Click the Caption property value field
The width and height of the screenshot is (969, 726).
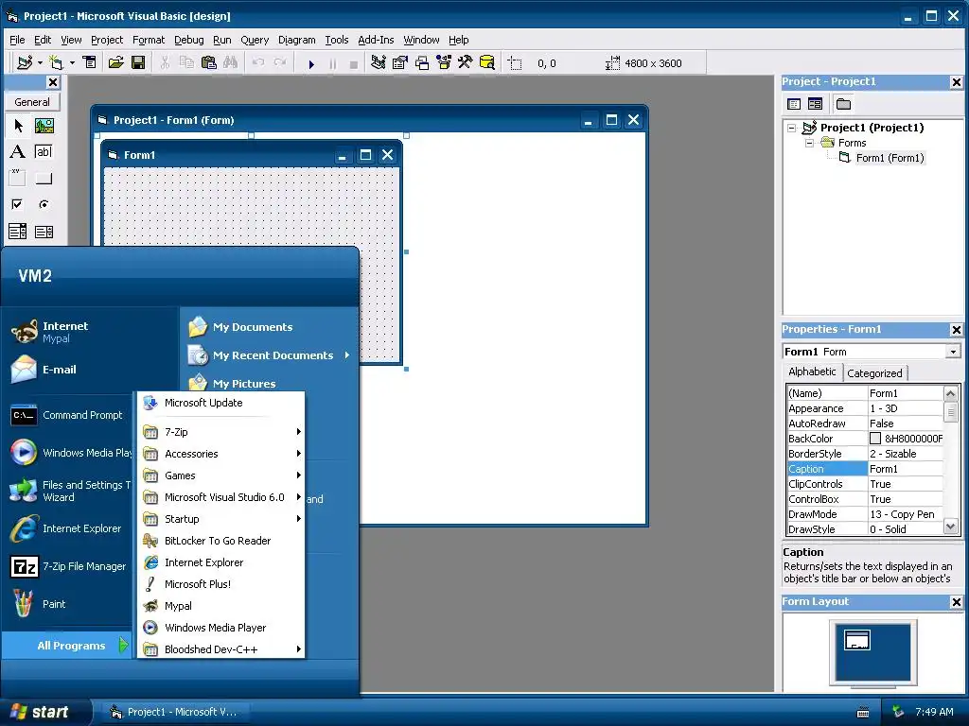[x=905, y=469]
